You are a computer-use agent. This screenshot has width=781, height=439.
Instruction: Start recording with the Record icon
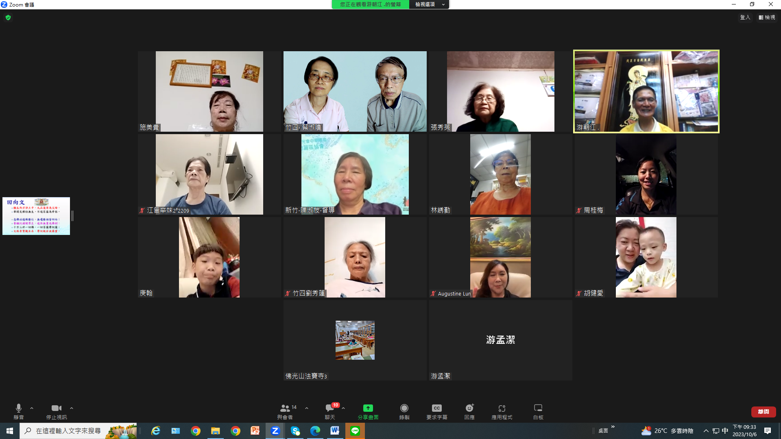pos(404,409)
